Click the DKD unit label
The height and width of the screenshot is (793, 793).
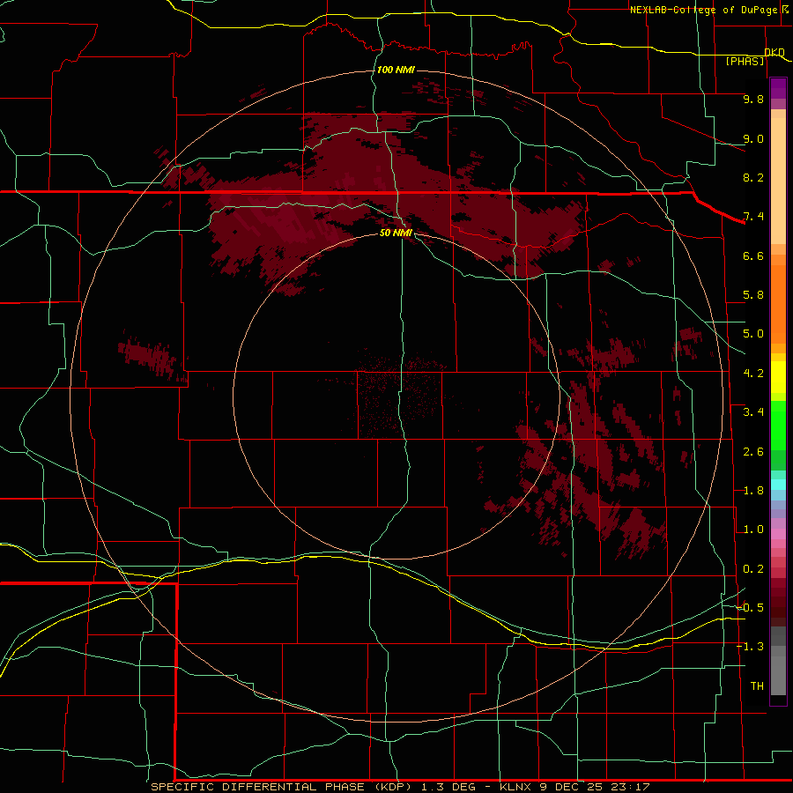click(x=774, y=52)
